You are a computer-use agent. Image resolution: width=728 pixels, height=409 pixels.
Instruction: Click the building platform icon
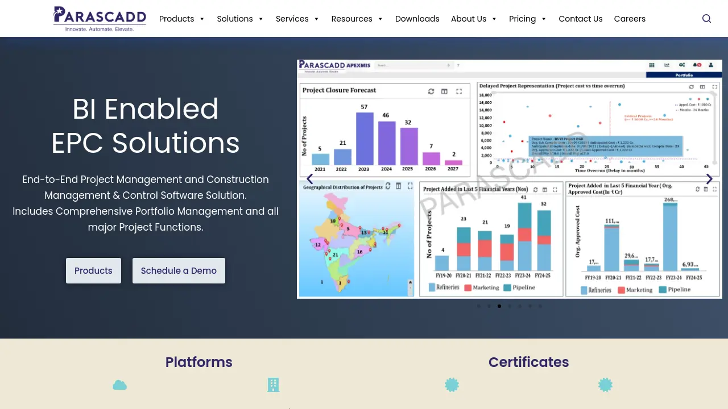tap(273, 385)
